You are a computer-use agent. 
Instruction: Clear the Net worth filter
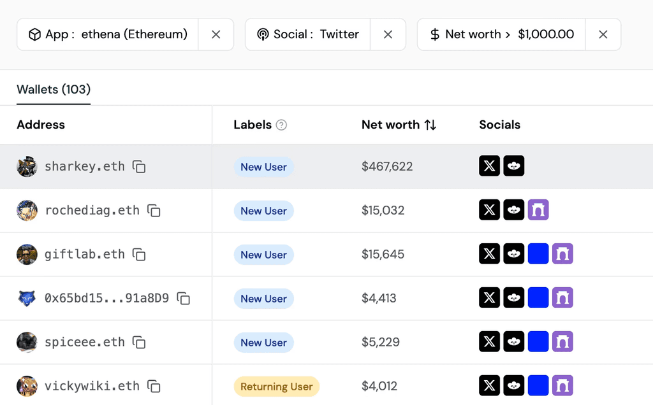(x=603, y=34)
